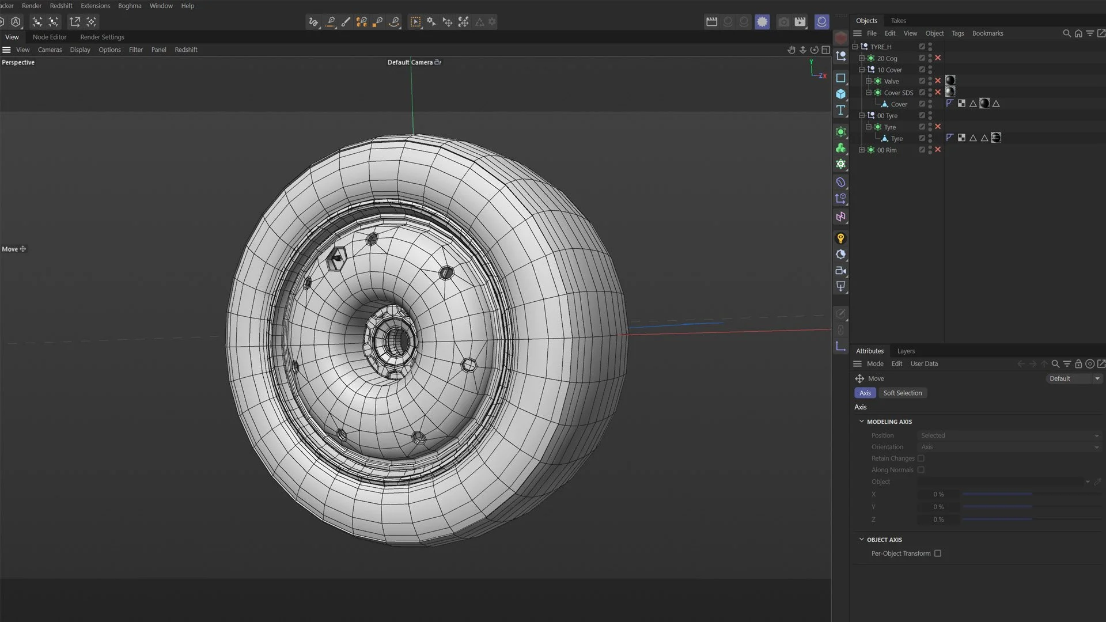Image resolution: width=1106 pixels, height=622 pixels.
Task: Click the paint brush tool icon
Action: (346, 22)
